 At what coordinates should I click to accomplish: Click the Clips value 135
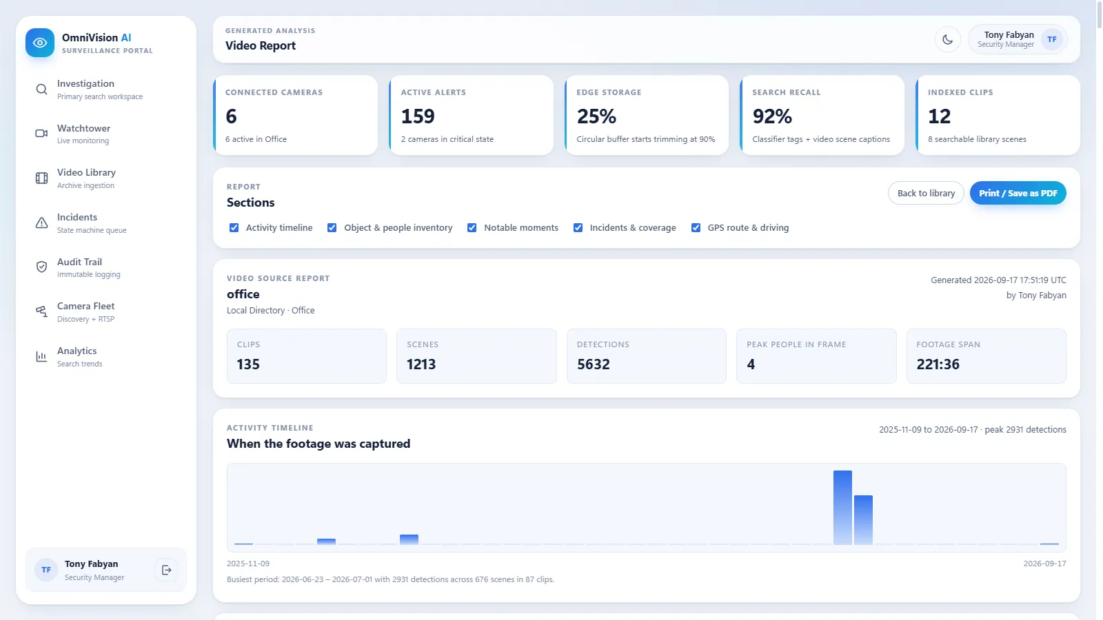[x=248, y=364]
